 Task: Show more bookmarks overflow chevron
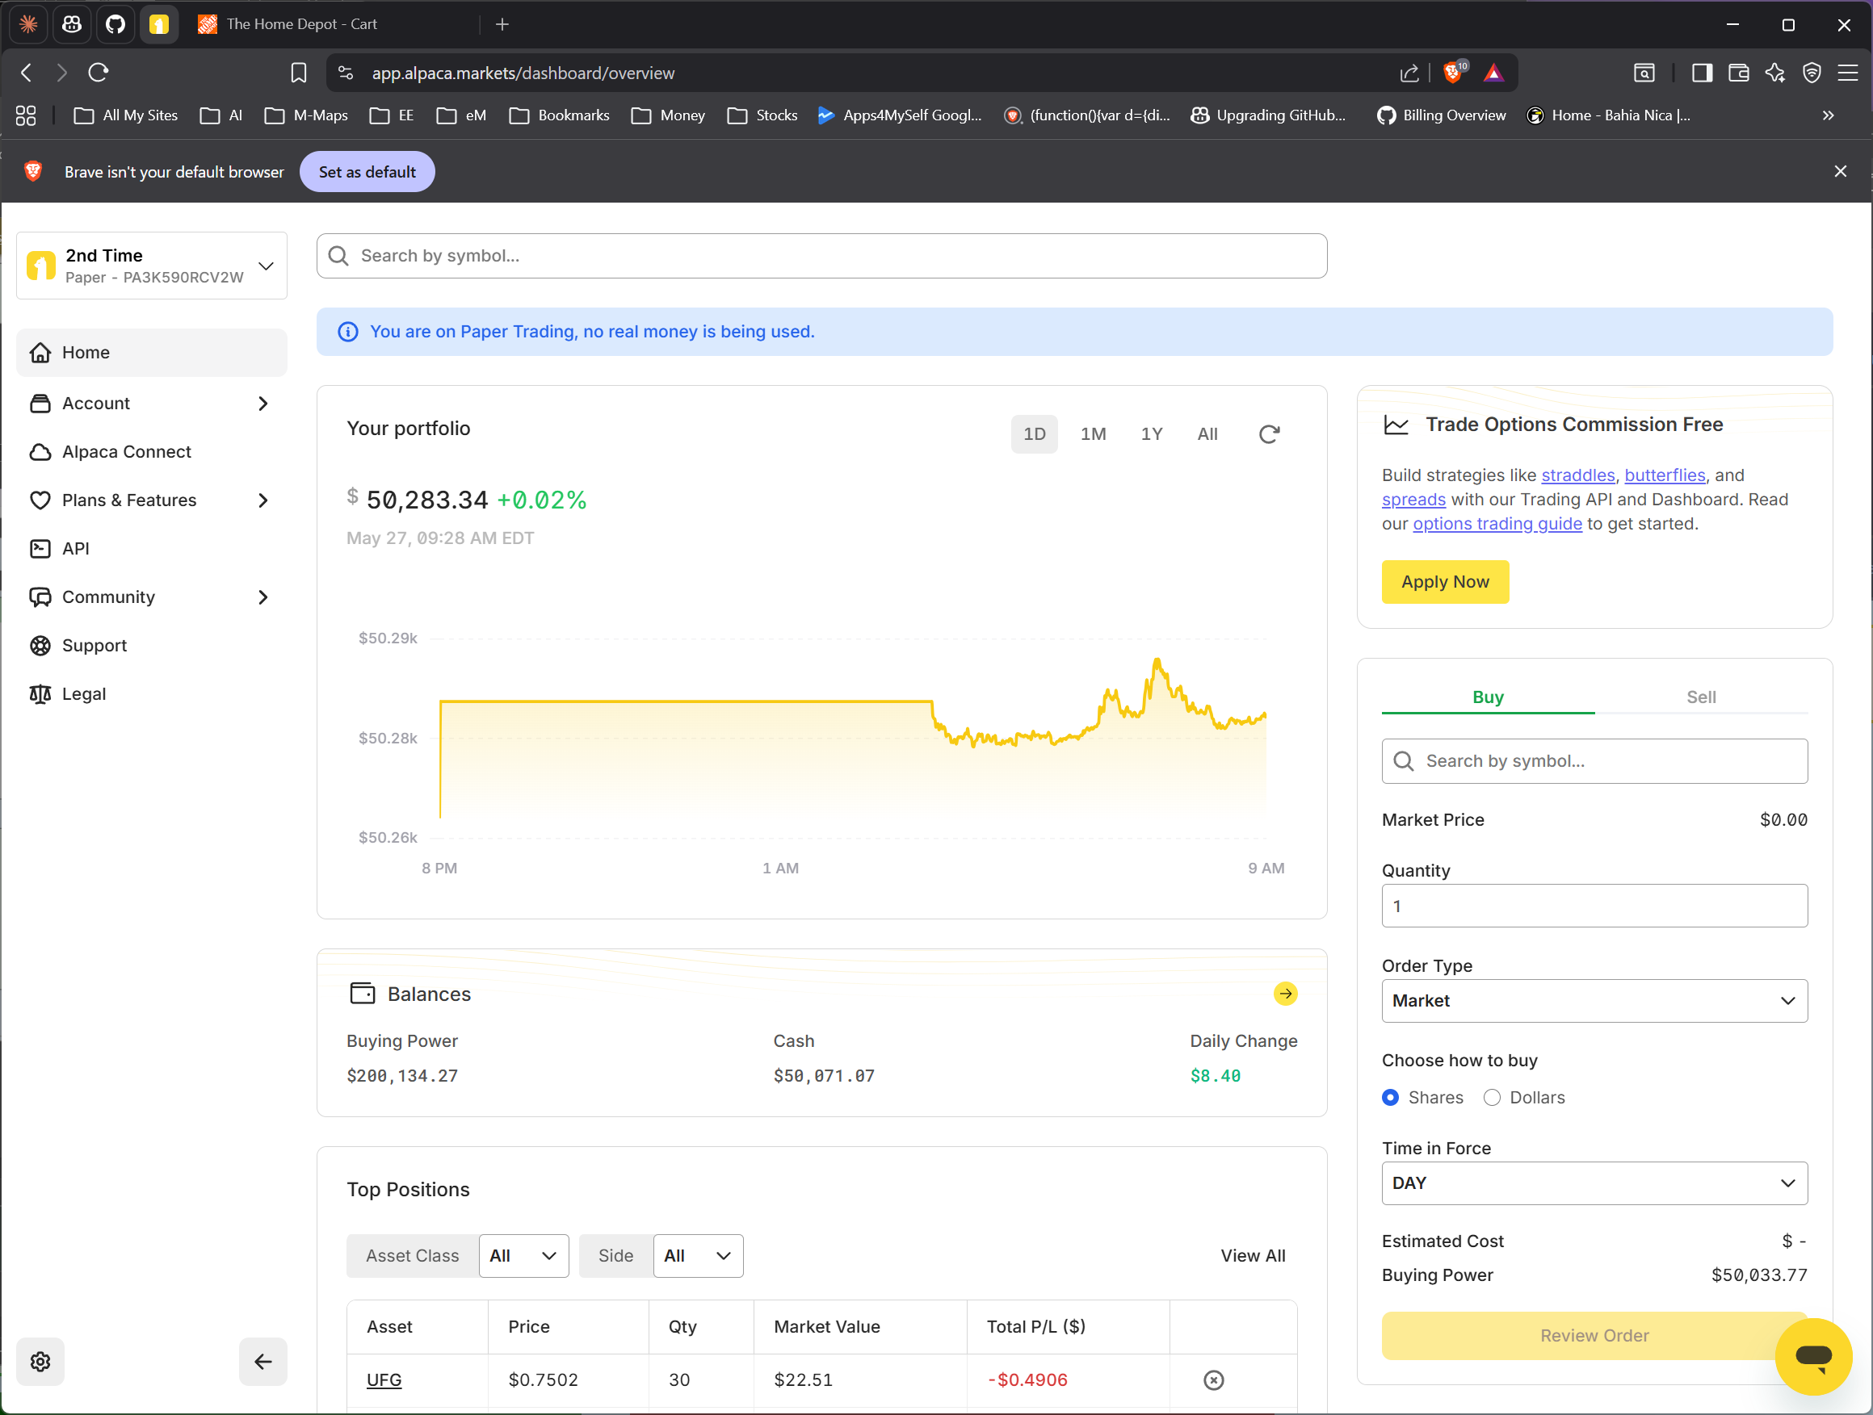pyautogui.click(x=1828, y=115)
